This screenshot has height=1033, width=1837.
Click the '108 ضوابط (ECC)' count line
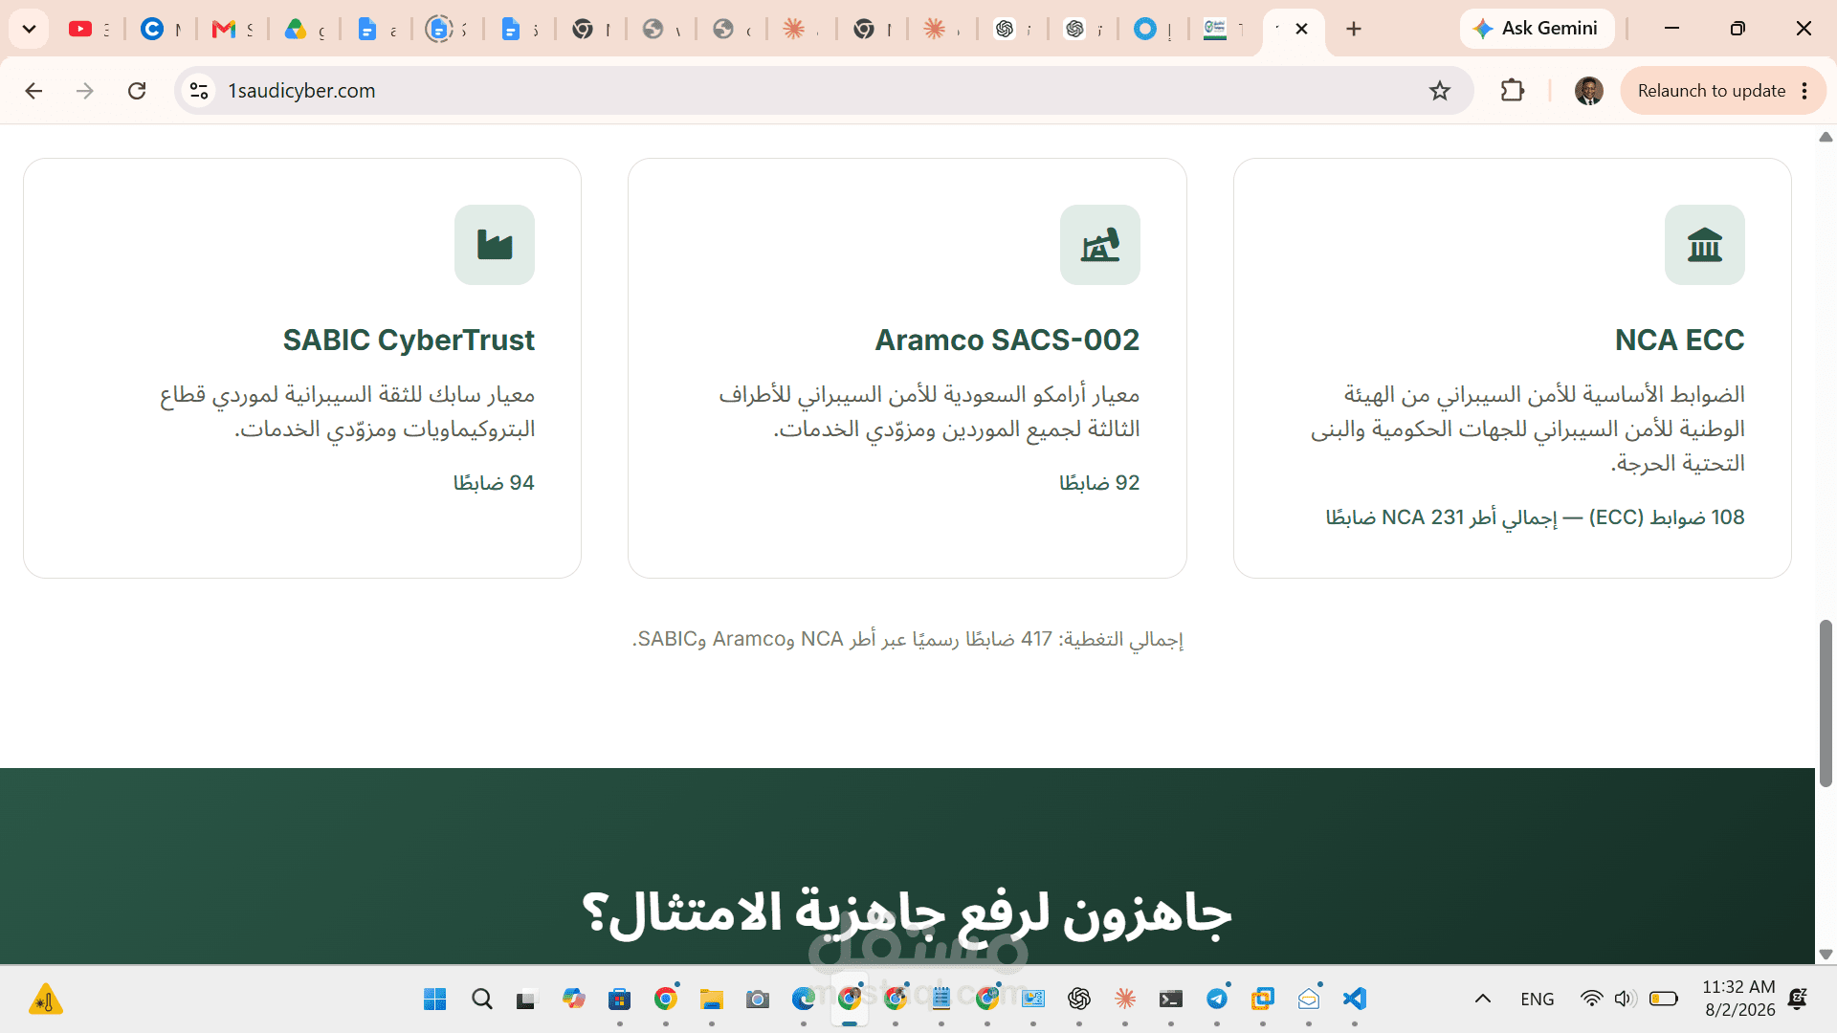[x=1536, y=517]
